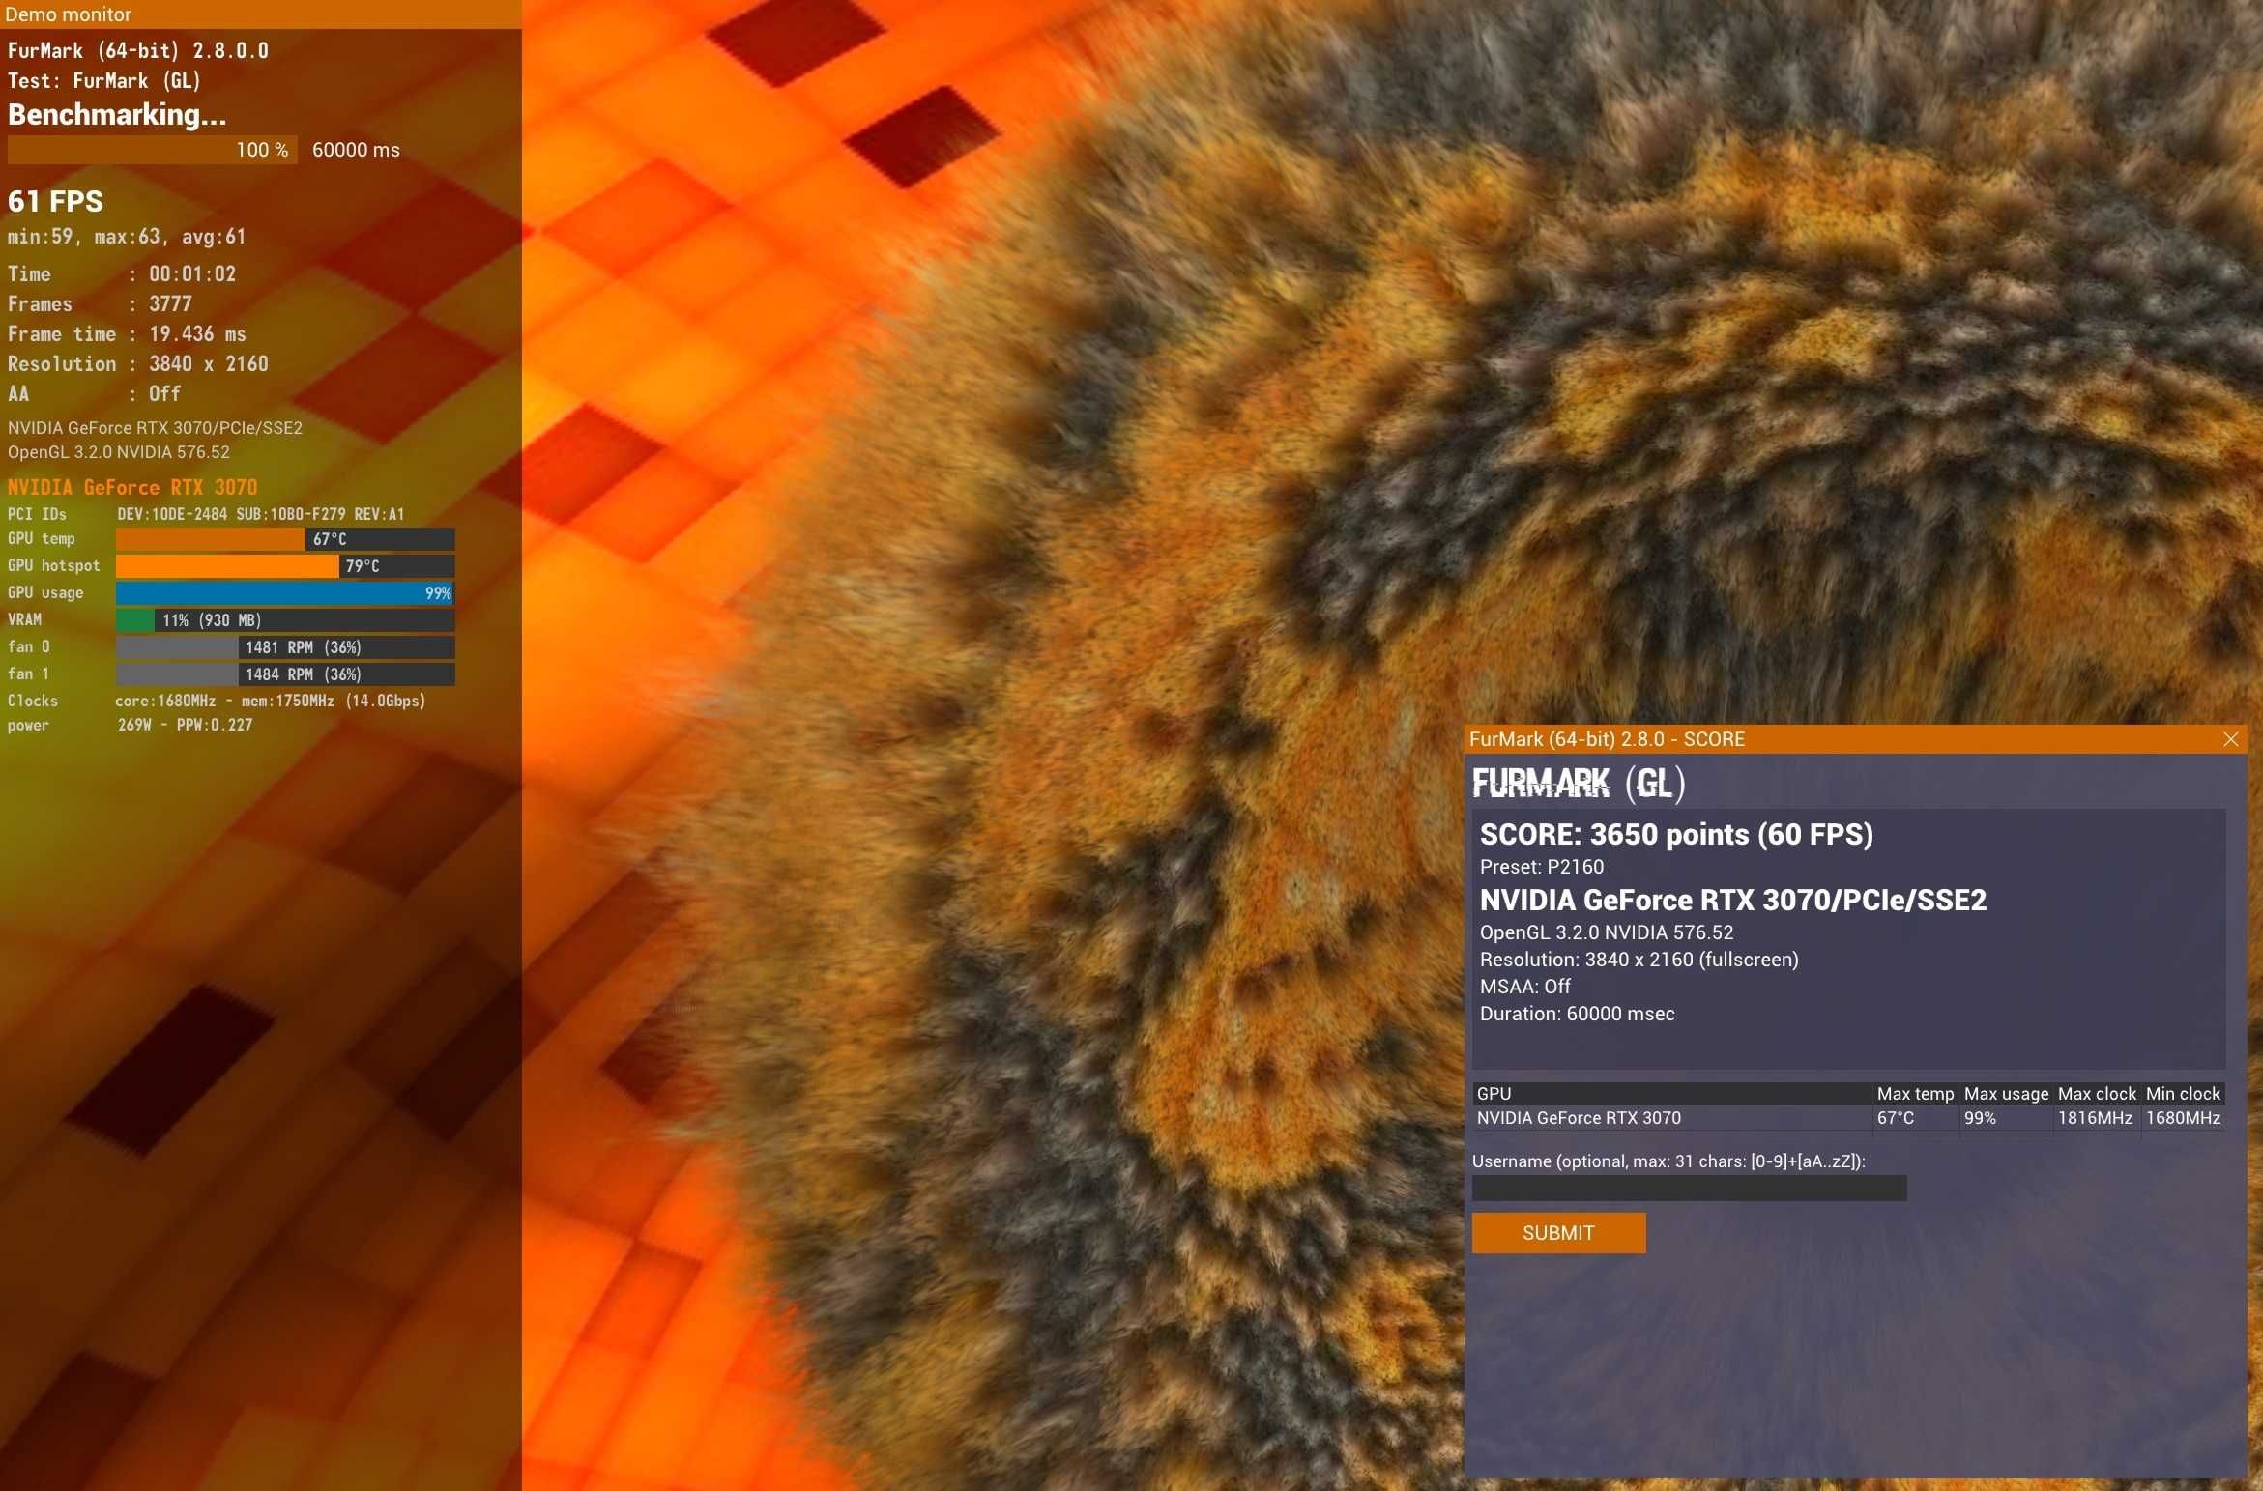The image size is (2263, 1491).
Task: Click the benchmark progress bar at 100 %
Action: pyautogui.click(x=152, y=150)
